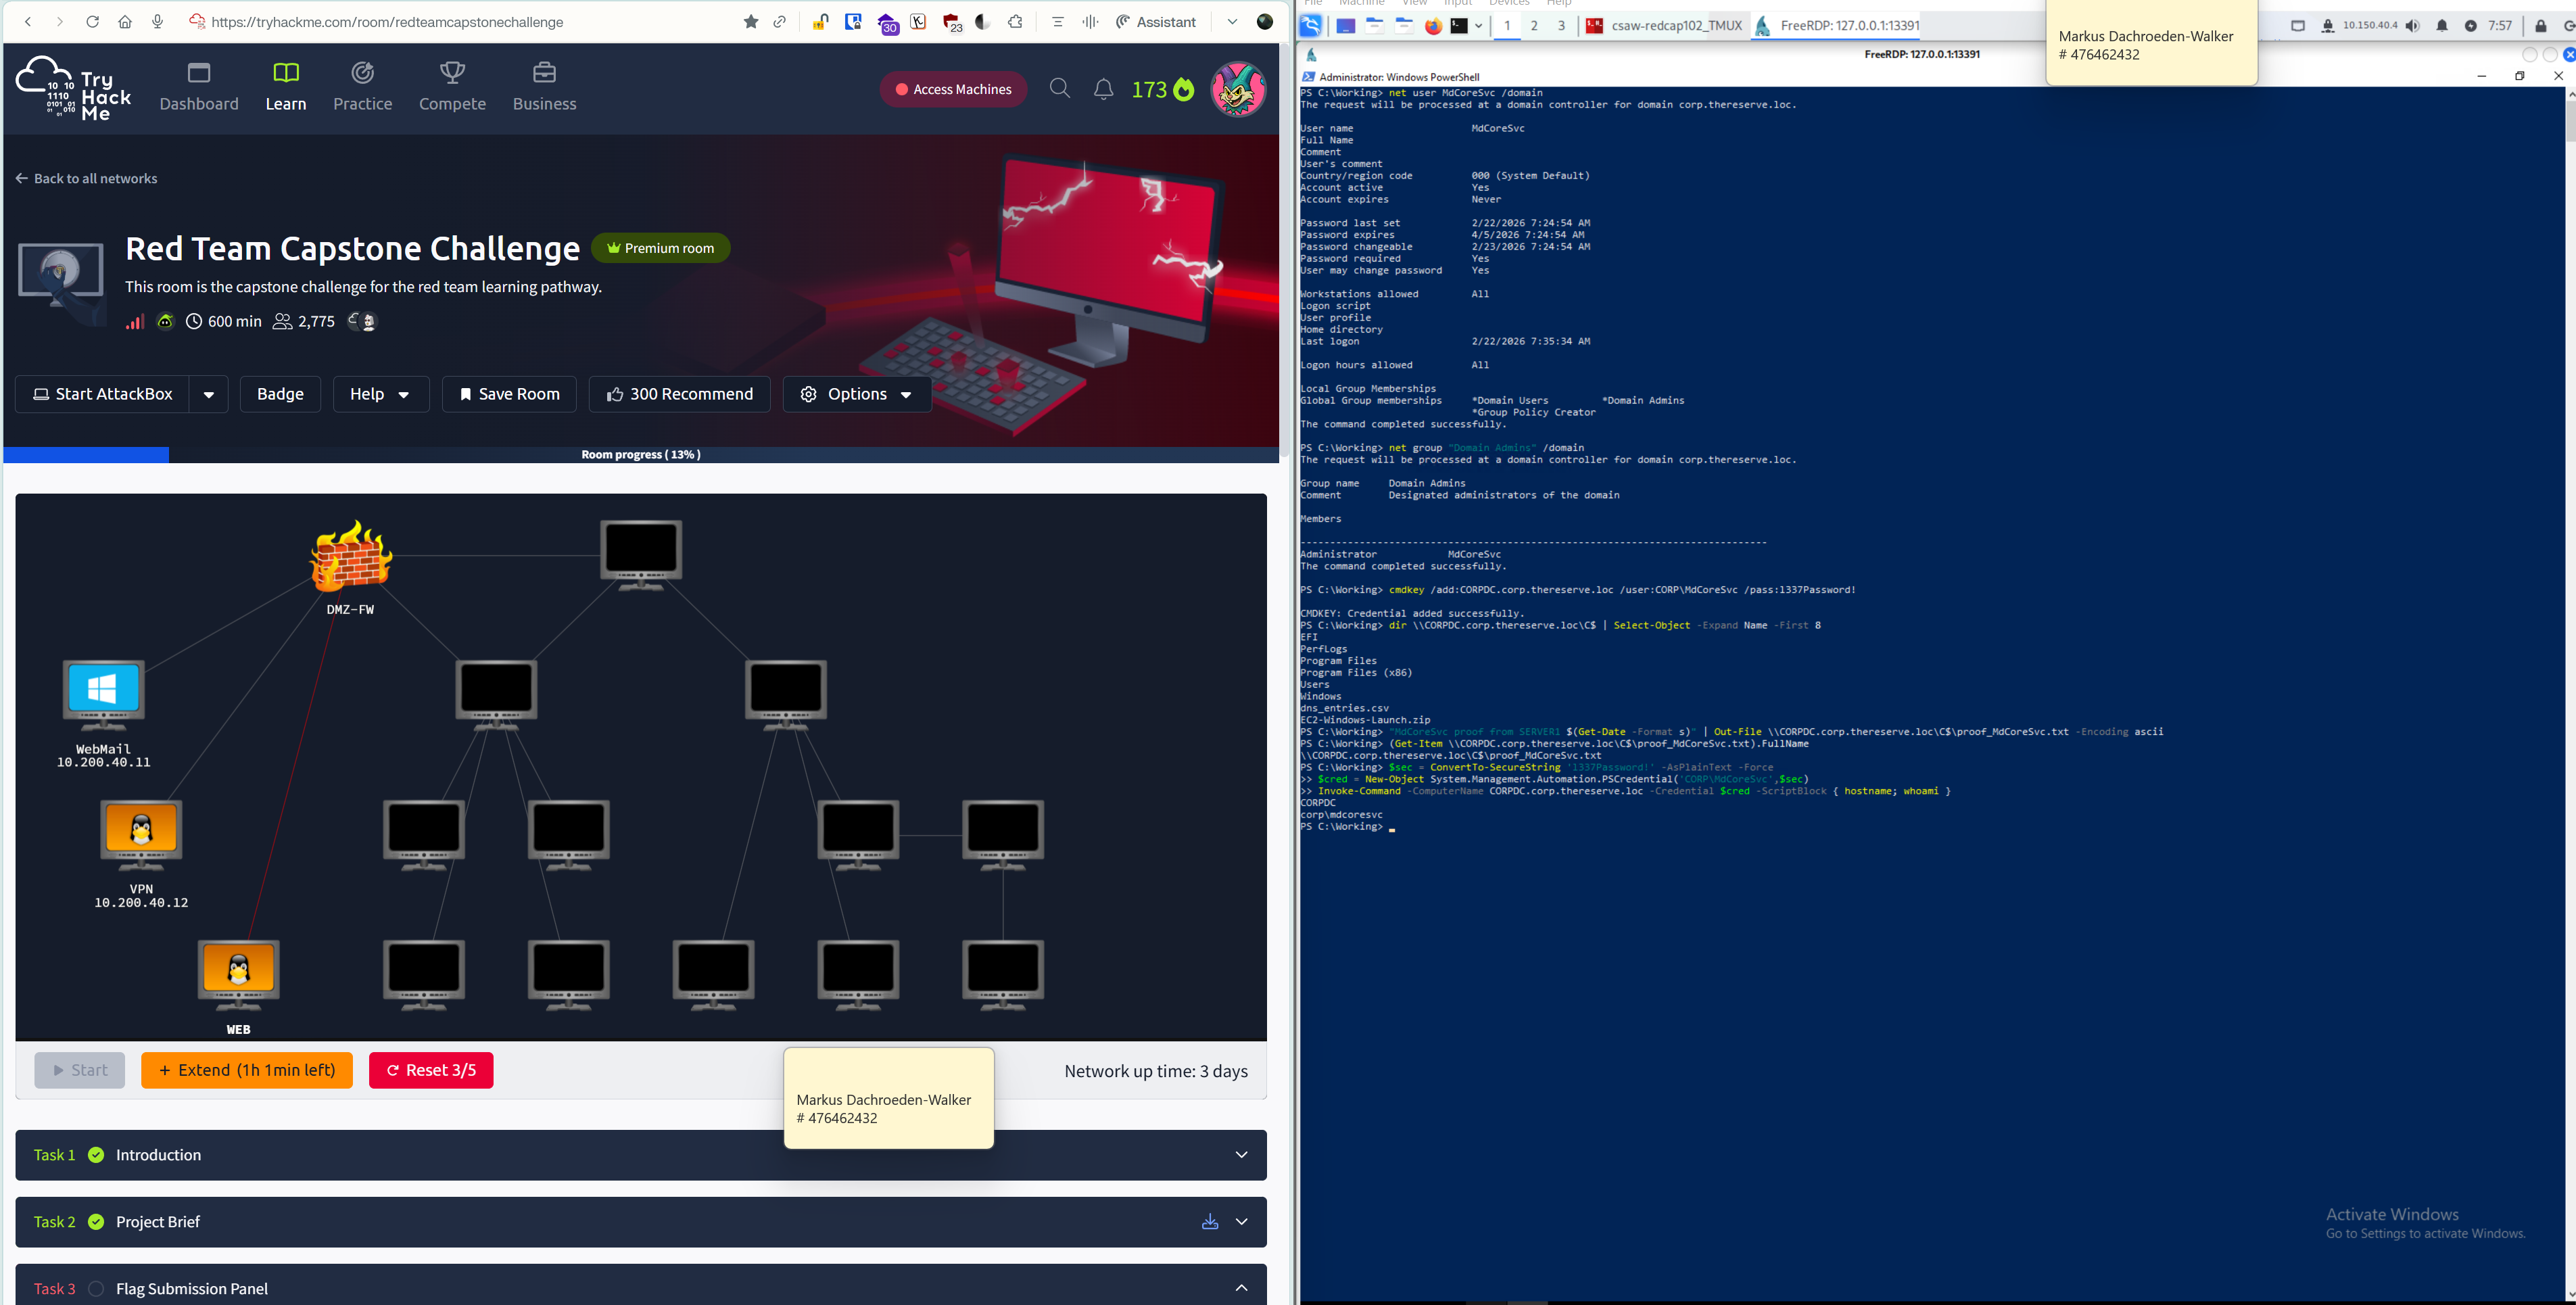
Task: Click the Extend network time button
Action: pyautogui.click(x=247, y=1070)
